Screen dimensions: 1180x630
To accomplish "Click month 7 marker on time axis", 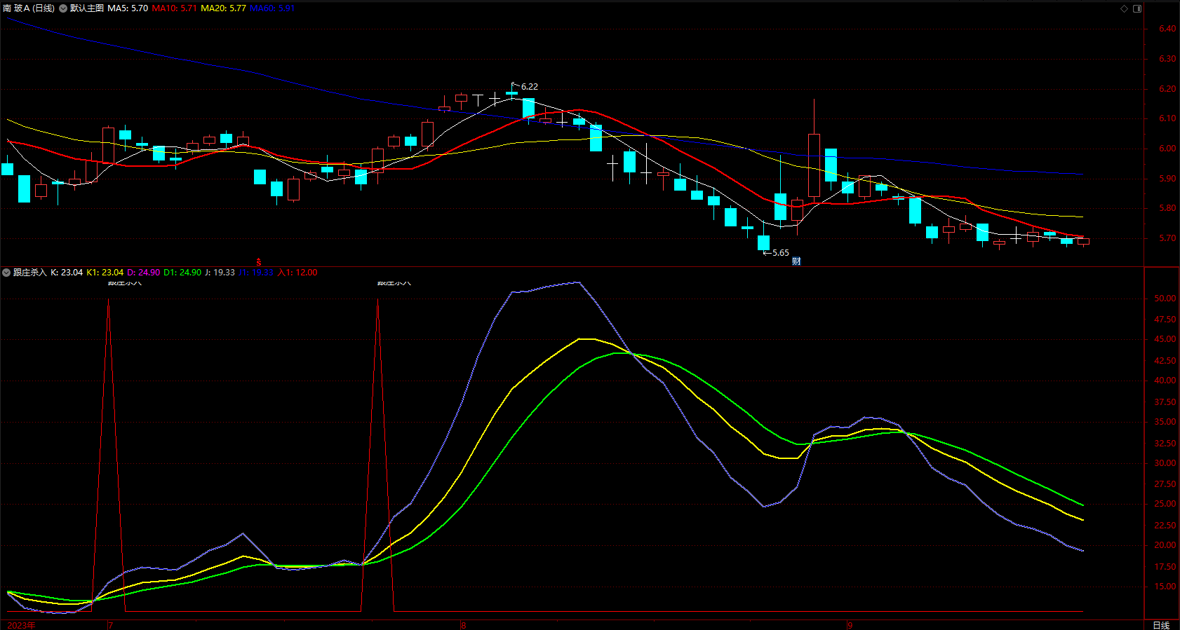I will coord(110,625).
